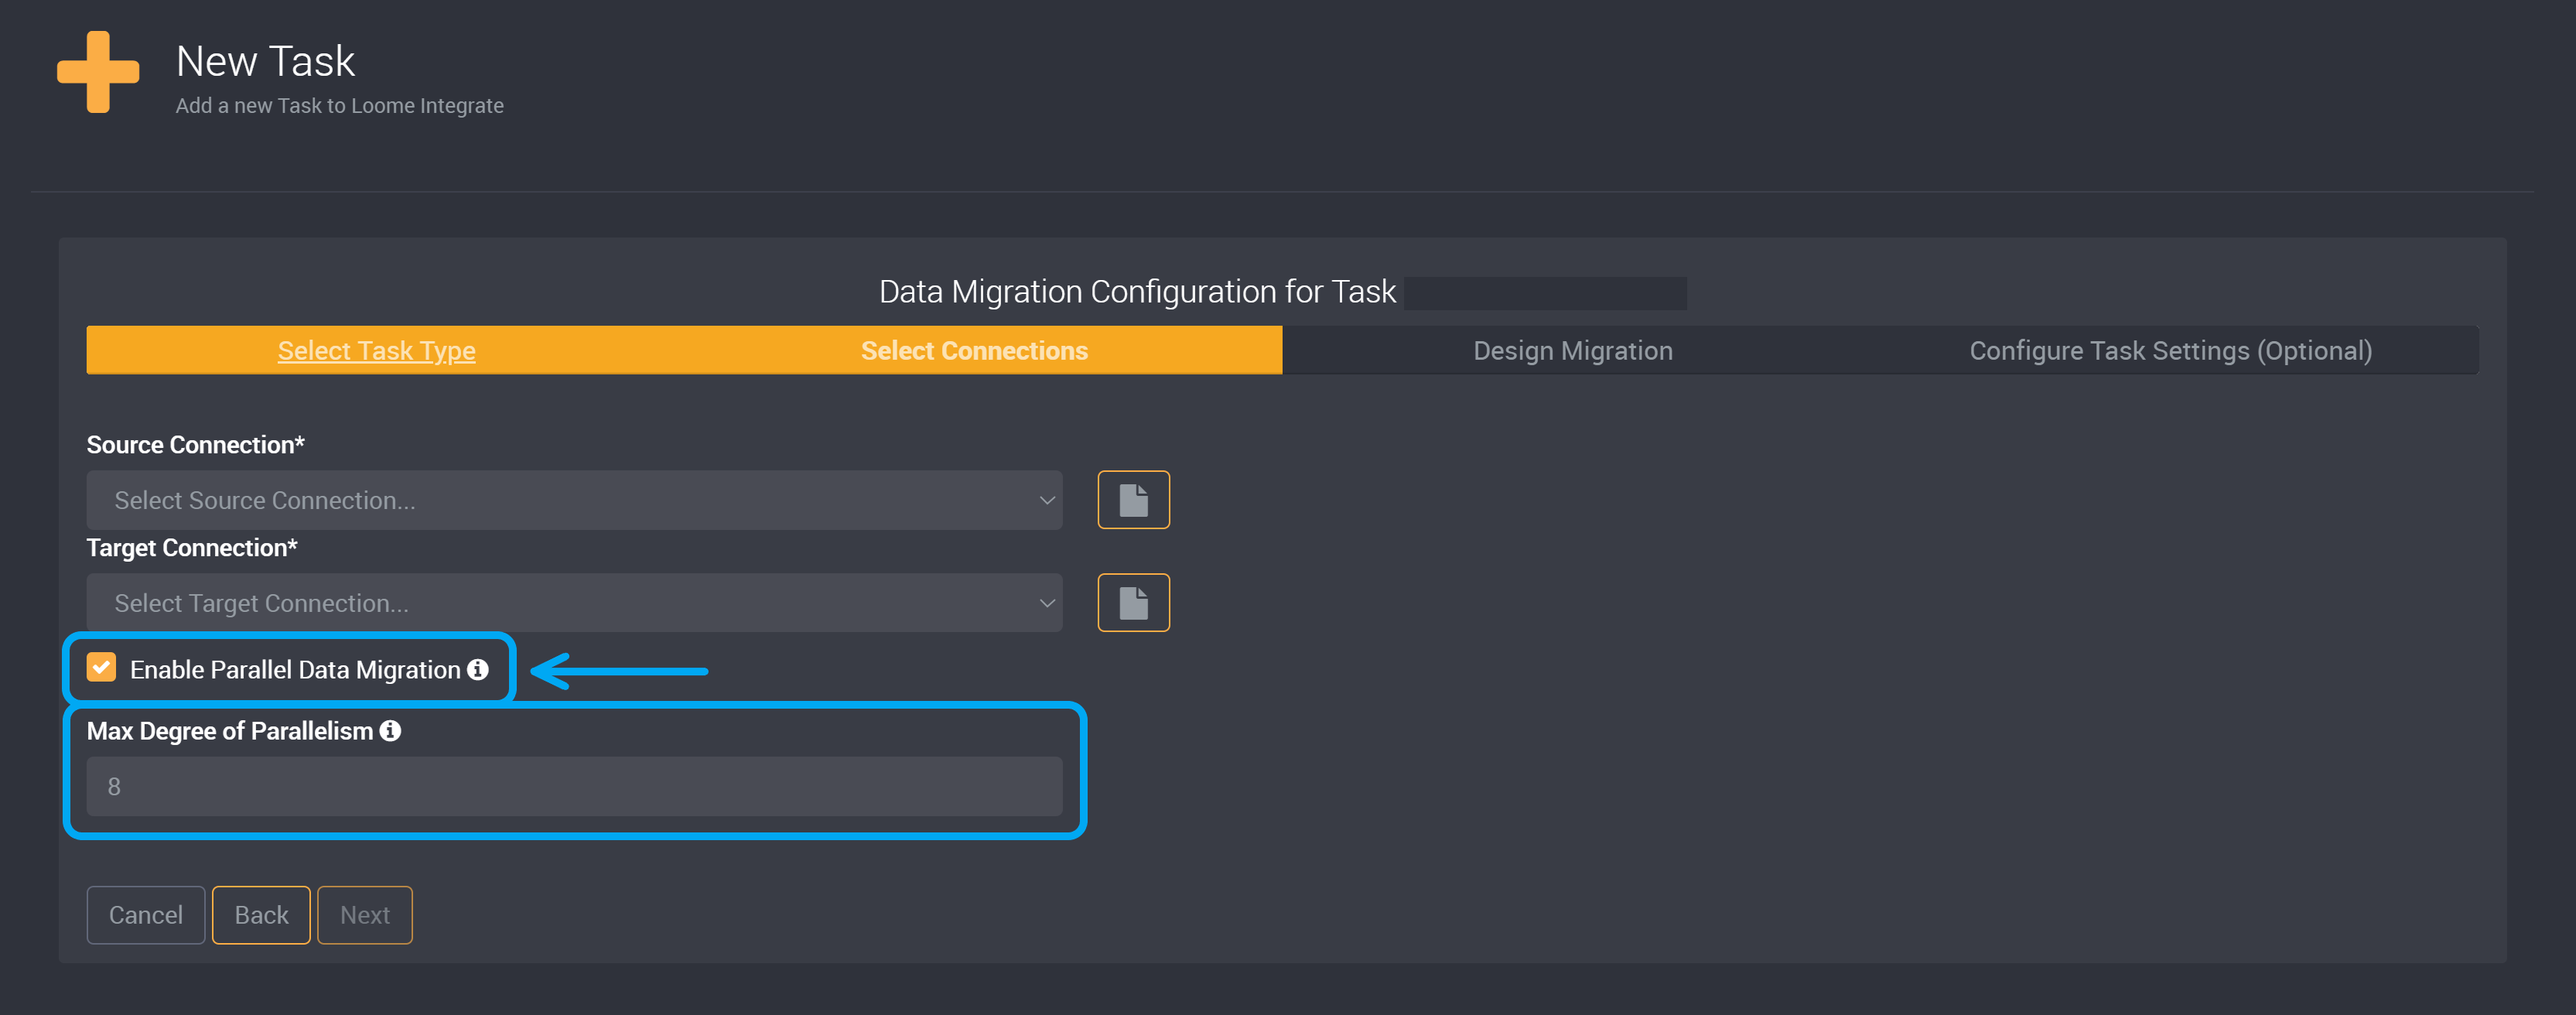Select the Select Connections step
2576x1015 pixels.
point(974,351)
